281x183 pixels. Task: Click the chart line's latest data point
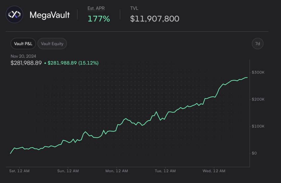[x=247, y=77]
